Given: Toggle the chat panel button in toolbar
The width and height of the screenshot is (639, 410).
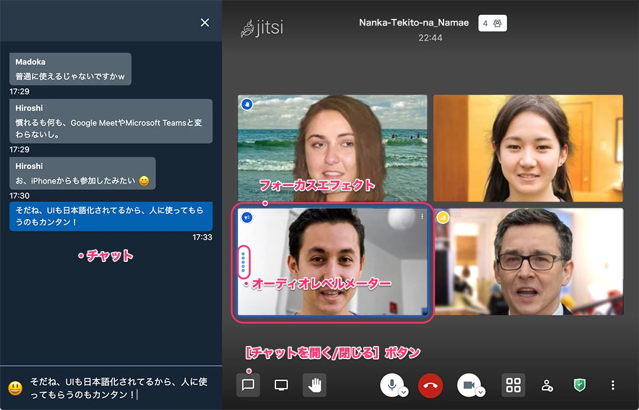Looking at the screenshot, I should coord(248,385).
